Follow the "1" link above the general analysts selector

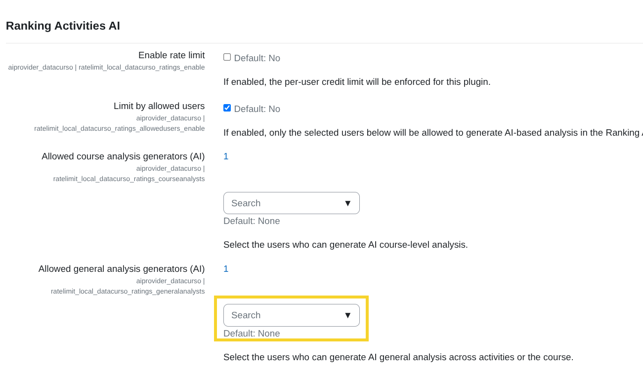click(226, 268)
